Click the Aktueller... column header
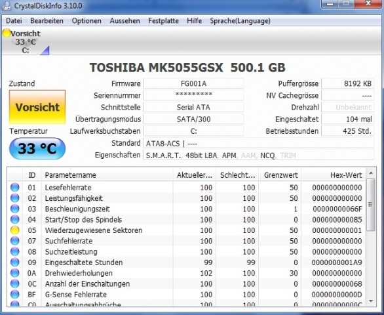Image resolution: width=384 pixels, height=315 pixels. (x=195, y=175)
